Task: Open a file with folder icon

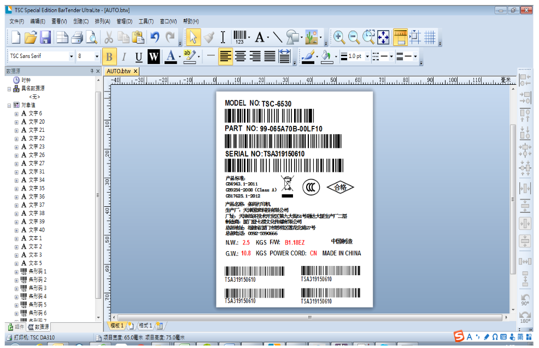Action: pyautogui.click(x=31, y=37)
